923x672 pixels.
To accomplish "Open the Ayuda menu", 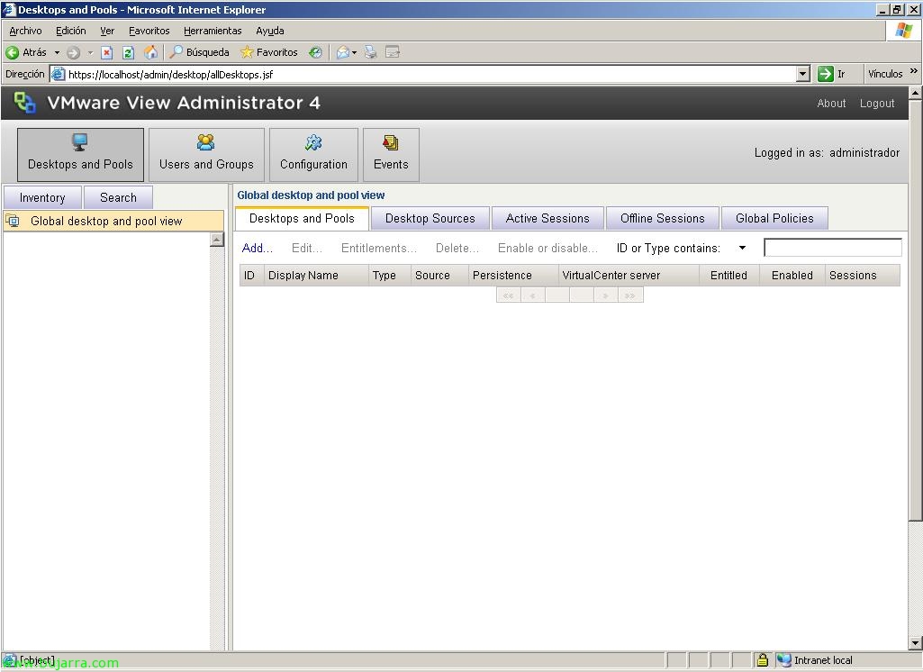I will (x=269, y=31).
